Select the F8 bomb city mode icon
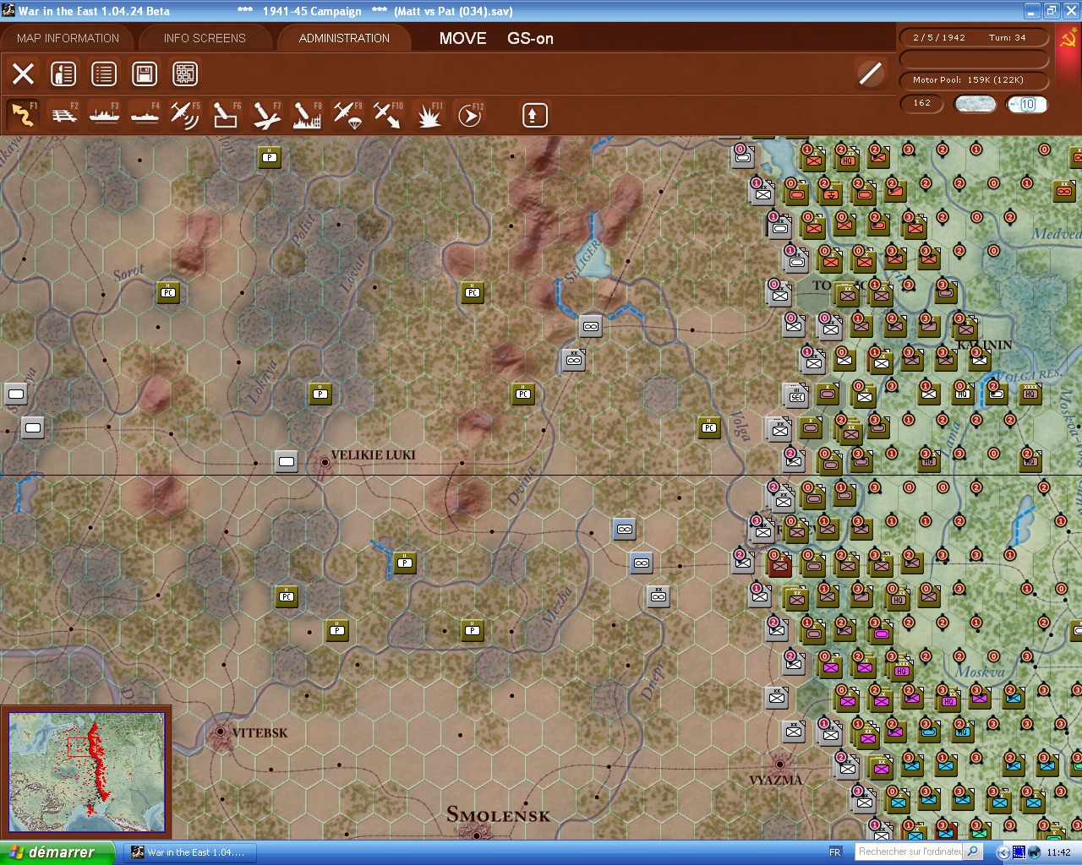This screenshot has height=865, width=1082. (307, 115)
